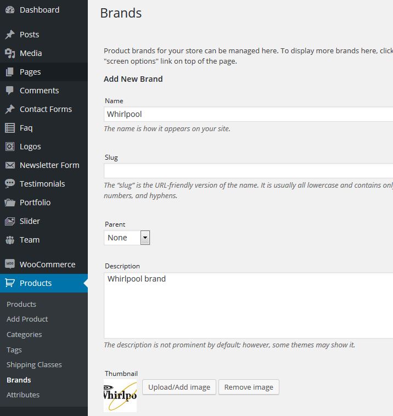Click the Team group icon

[x=10, y=240]
